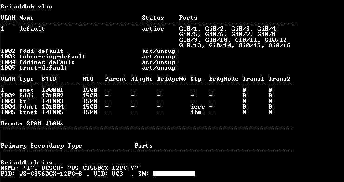Click port 'Gi0/13' in the ports list

190,45
